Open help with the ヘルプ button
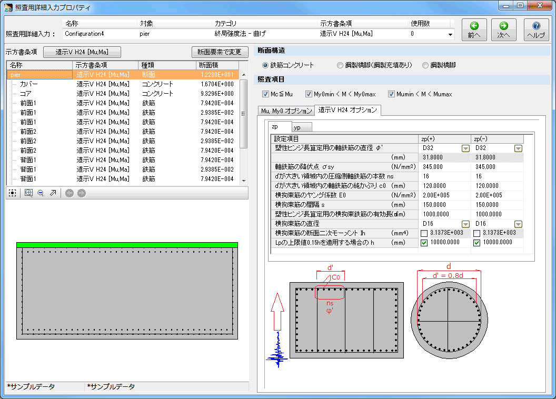This screenshot has height=399, width=556. 536,30
